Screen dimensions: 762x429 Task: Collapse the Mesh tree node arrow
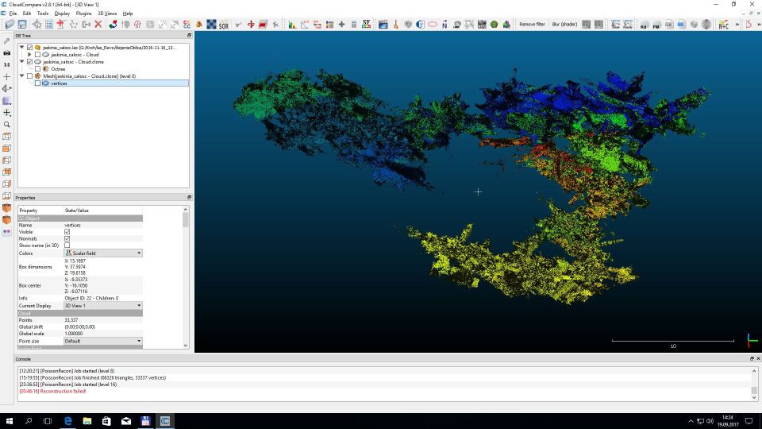(22, 76)
